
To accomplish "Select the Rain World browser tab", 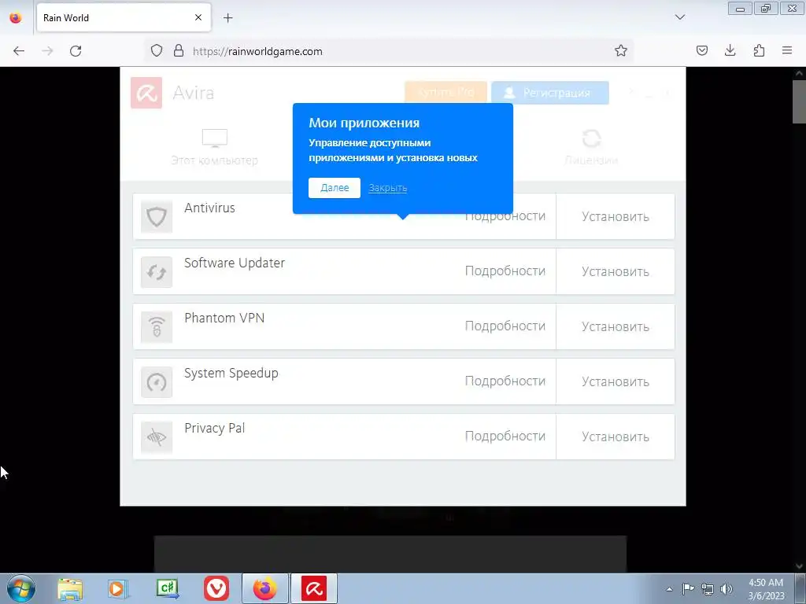I will (x=124, y=17).
